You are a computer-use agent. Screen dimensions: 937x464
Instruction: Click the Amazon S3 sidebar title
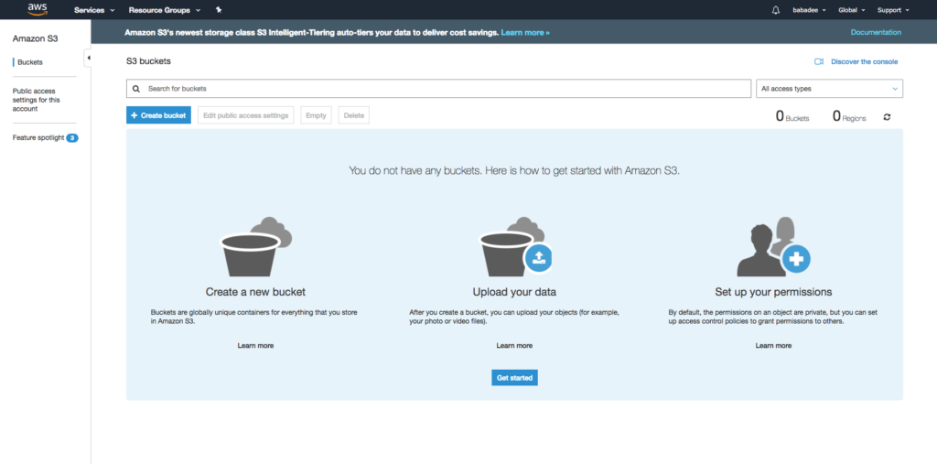[36, 38]
